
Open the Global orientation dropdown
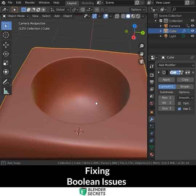coord(60,10)
